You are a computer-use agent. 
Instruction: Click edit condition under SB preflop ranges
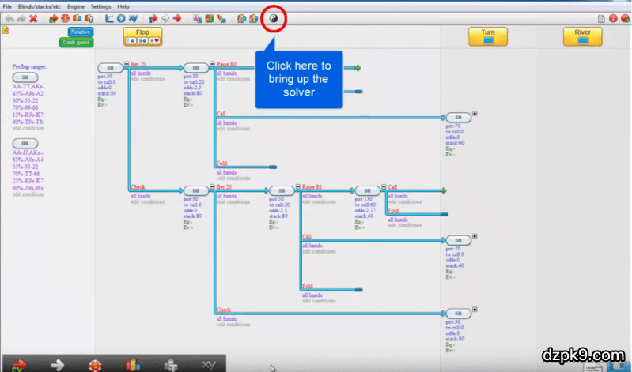[28, 127]
